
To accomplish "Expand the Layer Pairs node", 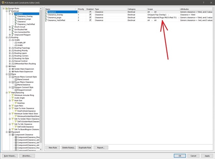I will pos(10,106).
